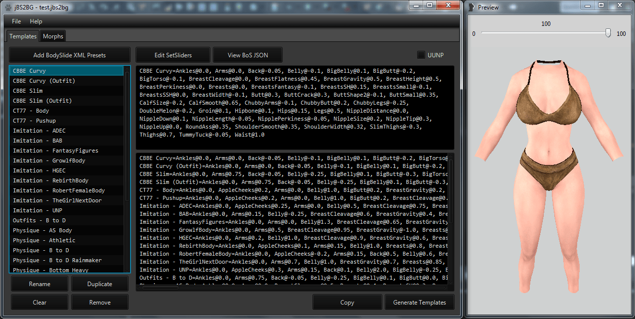Click the jBS2BG app icon in title bar
This screenshot has width=635, height=319.
click(8, 6)
